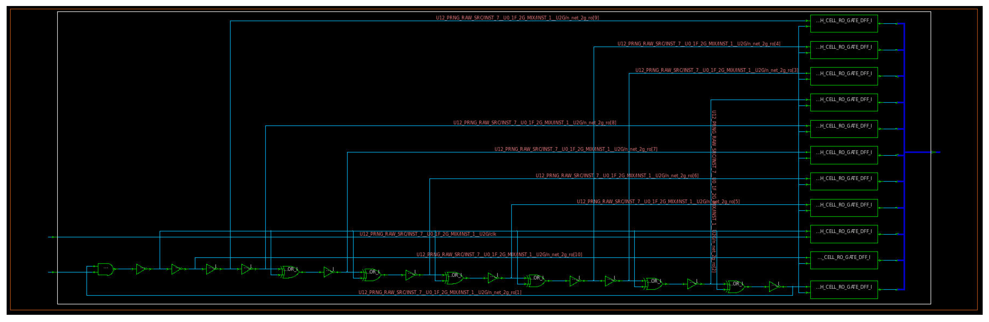
Task: Pick net label ending 'n_net_2g_ro[6]'
Action: tap(617, 175)
